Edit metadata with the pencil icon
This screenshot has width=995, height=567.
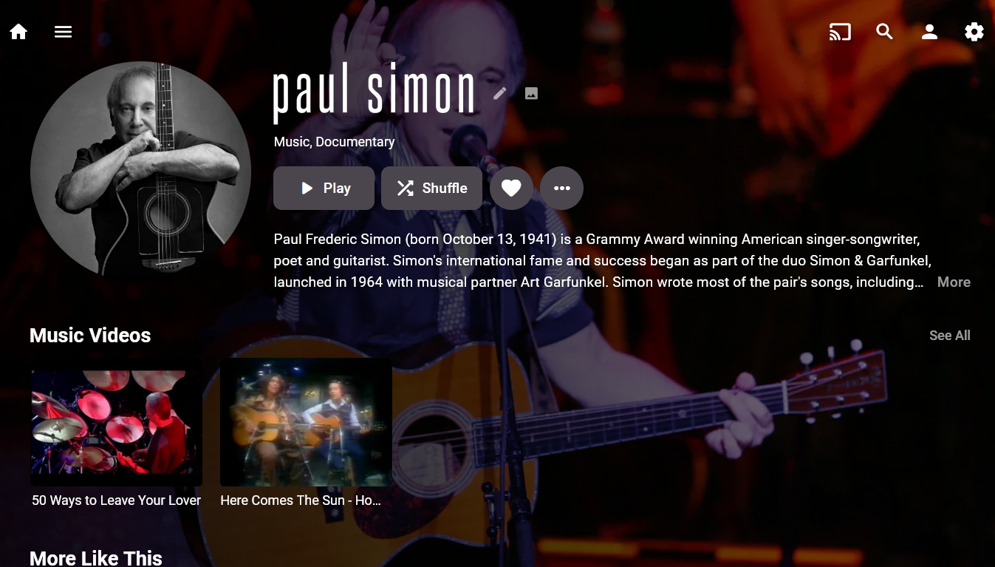tap(500, 93)
